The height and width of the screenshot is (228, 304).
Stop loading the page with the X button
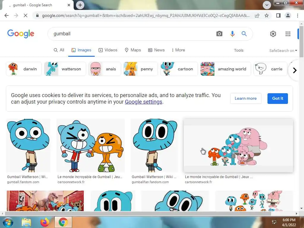[x=26, y=15]
